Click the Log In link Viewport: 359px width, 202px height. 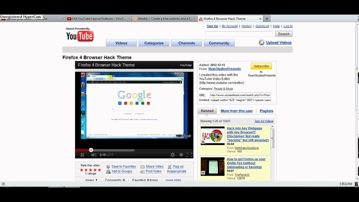[288, 26]
